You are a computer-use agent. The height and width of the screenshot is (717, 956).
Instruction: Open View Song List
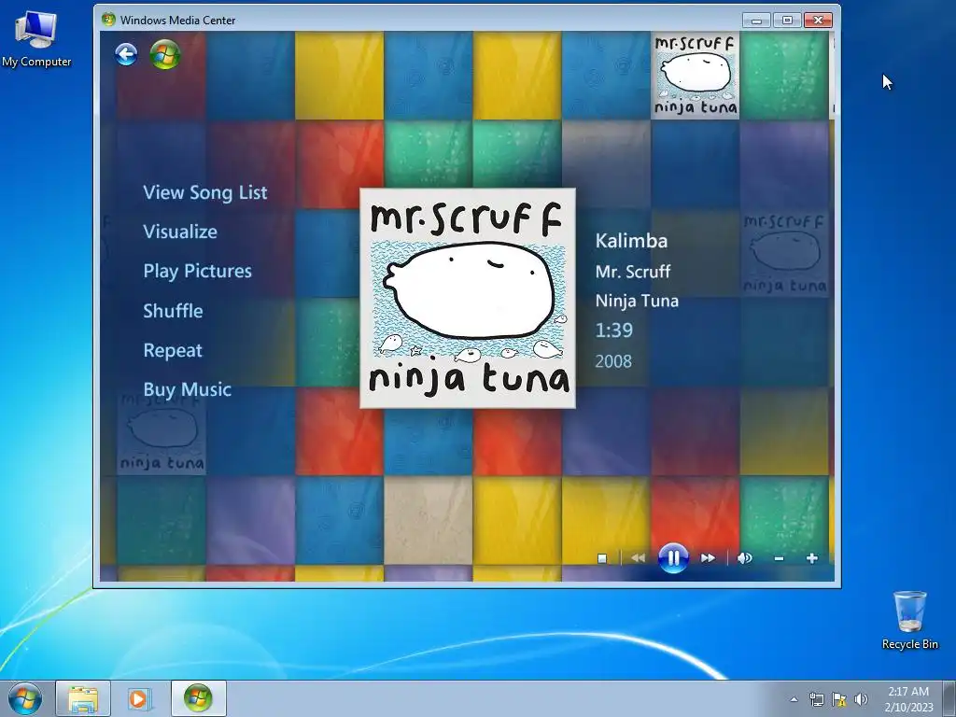click(x=204, y=192)
